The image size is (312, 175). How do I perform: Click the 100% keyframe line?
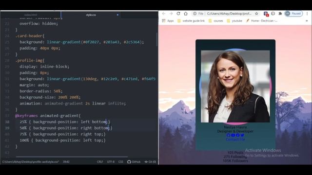[62, 140]
